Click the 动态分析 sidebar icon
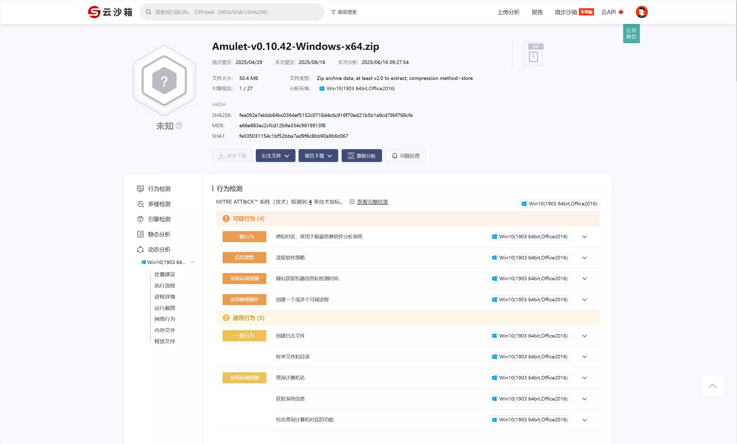 click(140, 250)
